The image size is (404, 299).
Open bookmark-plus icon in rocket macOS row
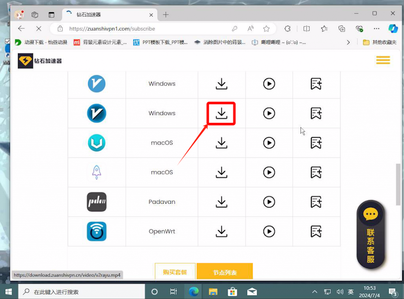click(316, 173)
